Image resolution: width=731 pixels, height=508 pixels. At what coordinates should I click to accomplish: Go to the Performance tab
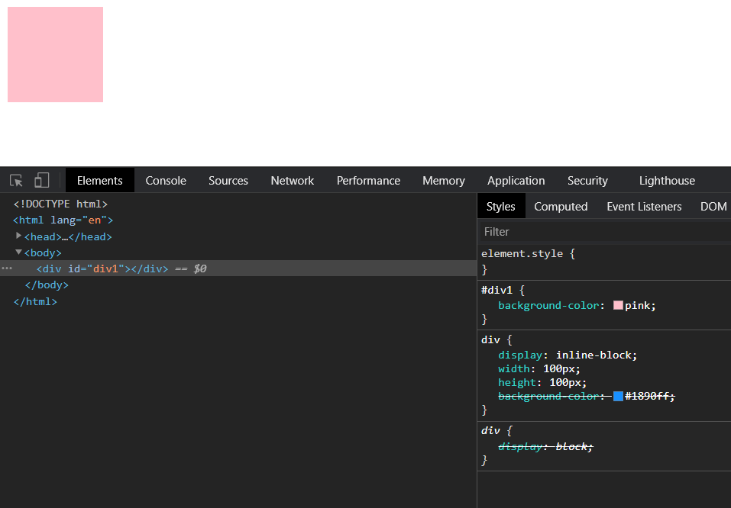coord(368,181)
